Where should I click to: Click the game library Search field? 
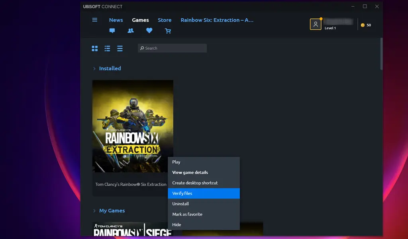(x=172, y=48)
